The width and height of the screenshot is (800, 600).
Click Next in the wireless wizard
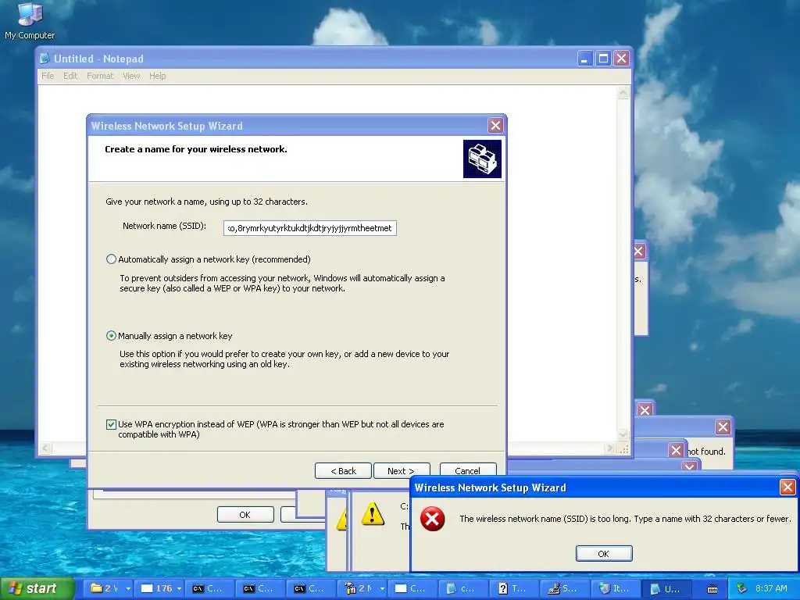pyautogui.click(x=402, y=471)
